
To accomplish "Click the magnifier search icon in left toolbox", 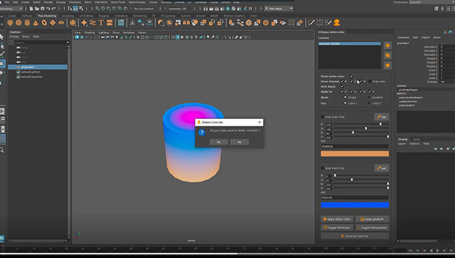I will [2, 150].
